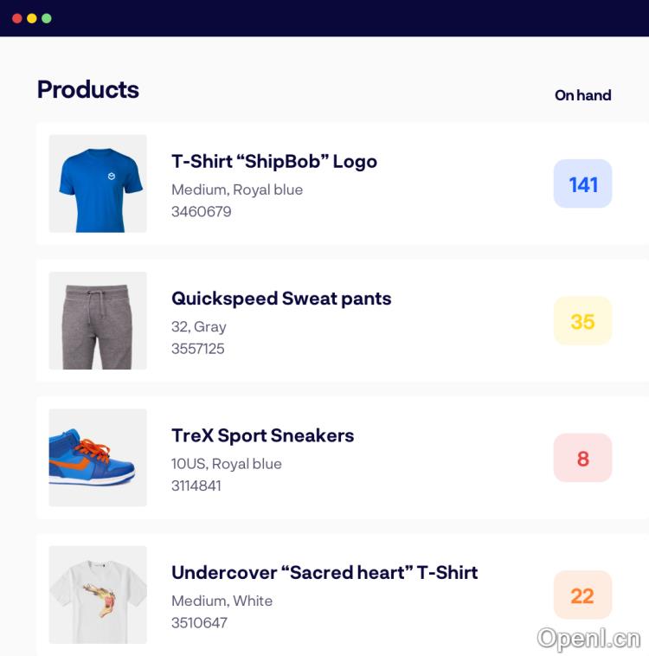The height and width of the screenshot is (656, 649).
Task: Select SKU number 3114841
Action: 196,486
